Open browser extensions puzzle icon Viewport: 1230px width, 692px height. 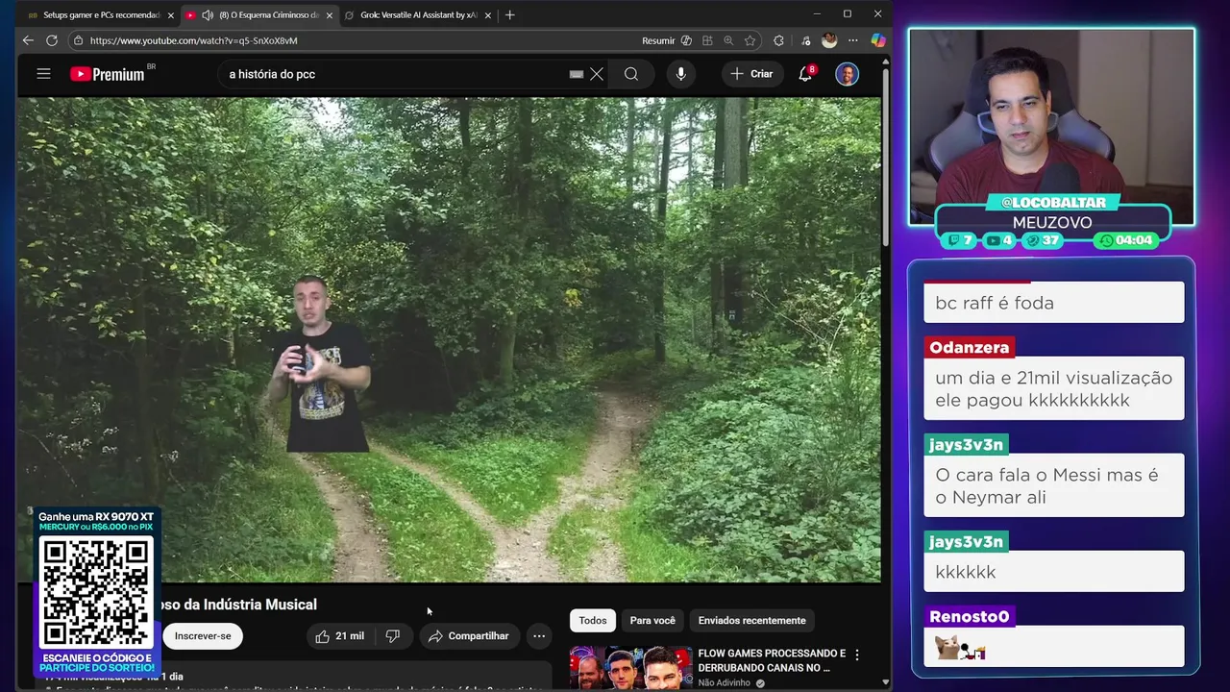pos(778,40)
